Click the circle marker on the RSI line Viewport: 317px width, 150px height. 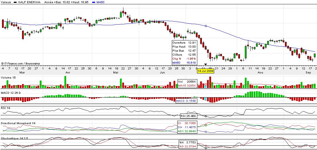[206, 116]
